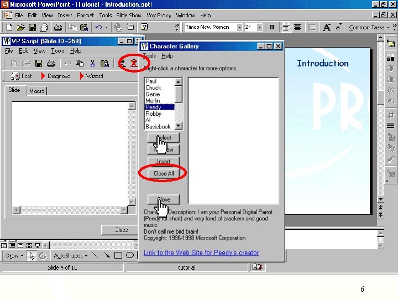Open link to Peedy's creator web site
The image size is (398, 299).
coord(201,252)
